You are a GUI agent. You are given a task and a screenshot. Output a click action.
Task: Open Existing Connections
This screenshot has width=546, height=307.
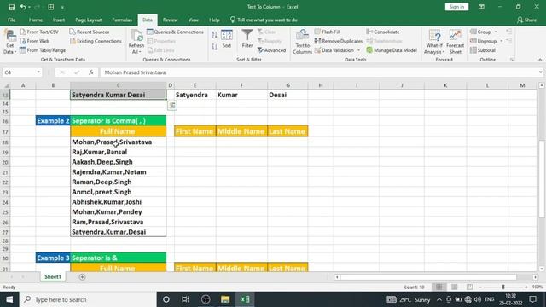tap(96, 41)
